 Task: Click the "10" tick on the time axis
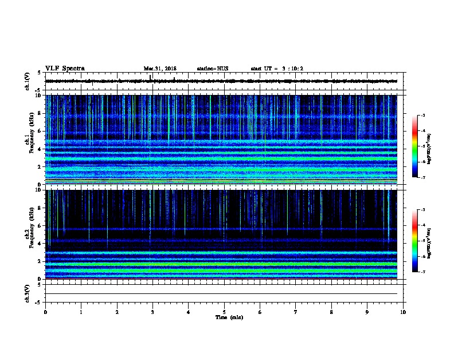403,312
